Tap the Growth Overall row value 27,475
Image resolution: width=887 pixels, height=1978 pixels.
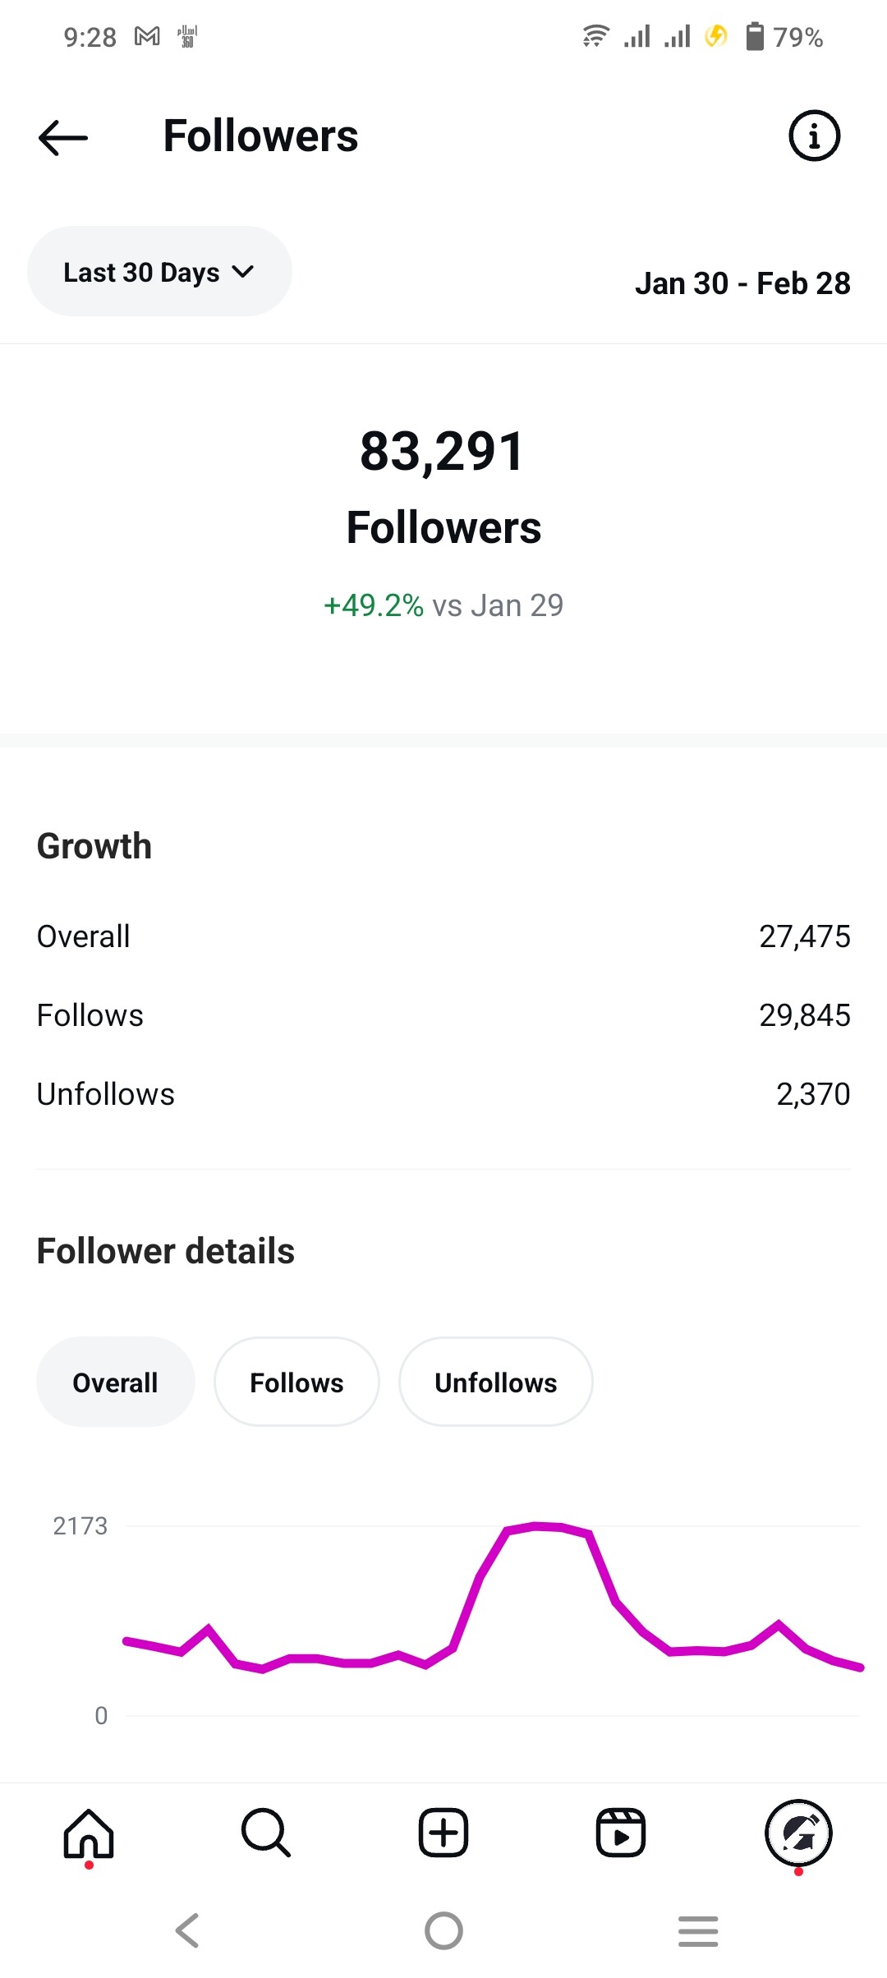click(x=804, y=936)
